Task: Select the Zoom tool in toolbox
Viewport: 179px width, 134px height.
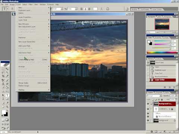Action: point(7,106)
